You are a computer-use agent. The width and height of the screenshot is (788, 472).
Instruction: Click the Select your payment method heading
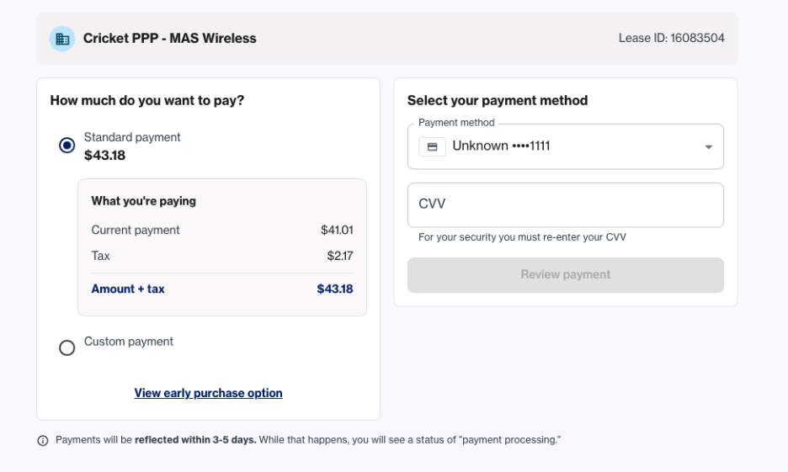coord(498,100)
